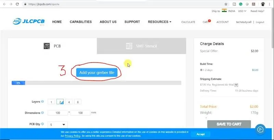Select the 1-2 days build time radio
Viewport: 274px width, 140px height.
[x=201, y=70]
